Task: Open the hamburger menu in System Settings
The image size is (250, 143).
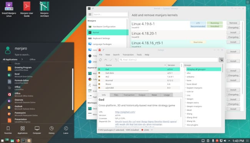Action: [90, 15]
